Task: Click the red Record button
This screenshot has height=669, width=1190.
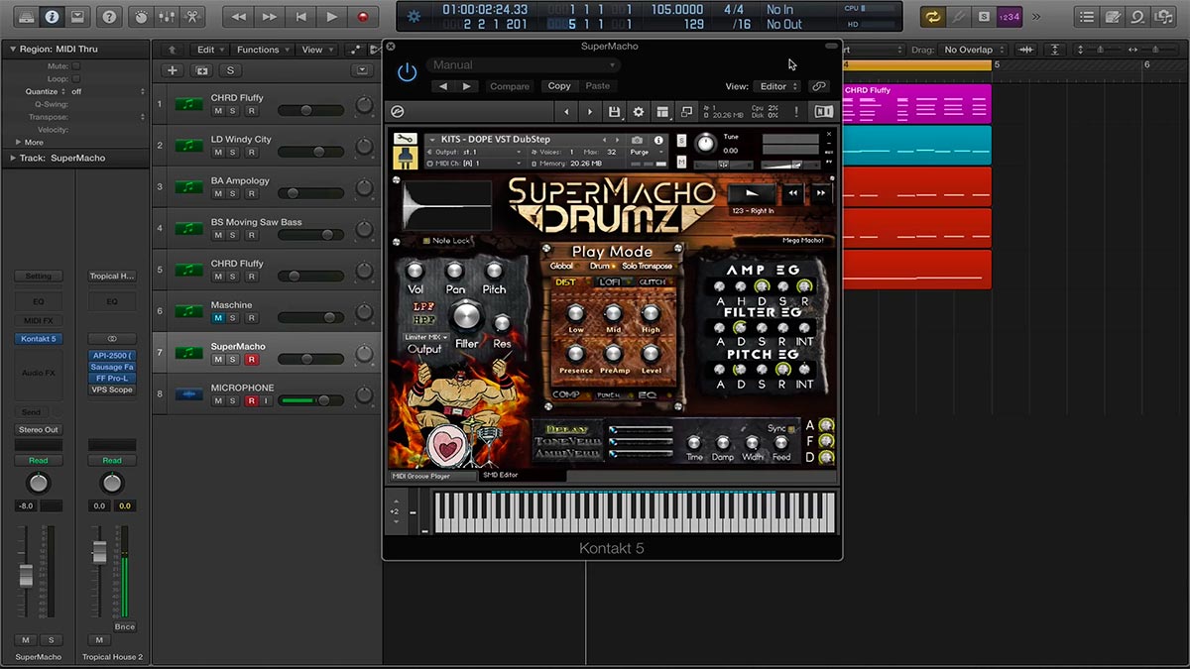Action: click(x=362, y=17)
